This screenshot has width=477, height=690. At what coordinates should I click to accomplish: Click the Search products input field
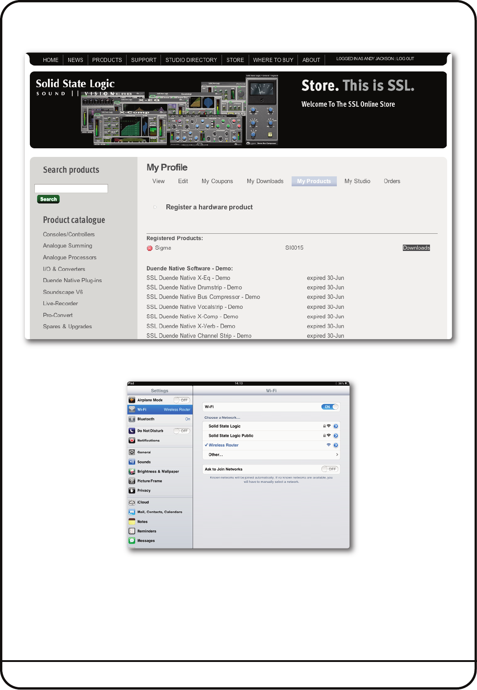point(71,189)
